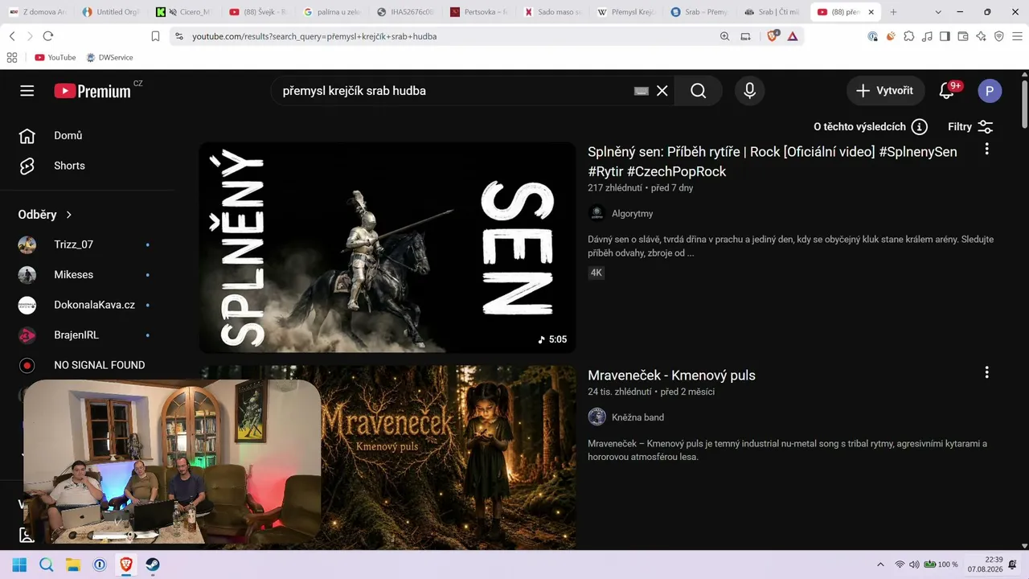Open Brave VPN shield icon

999,36
